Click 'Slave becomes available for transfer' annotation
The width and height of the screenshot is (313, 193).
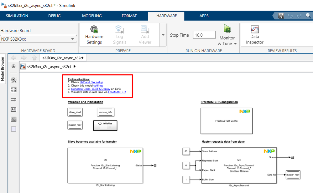(x=92, y=142)
